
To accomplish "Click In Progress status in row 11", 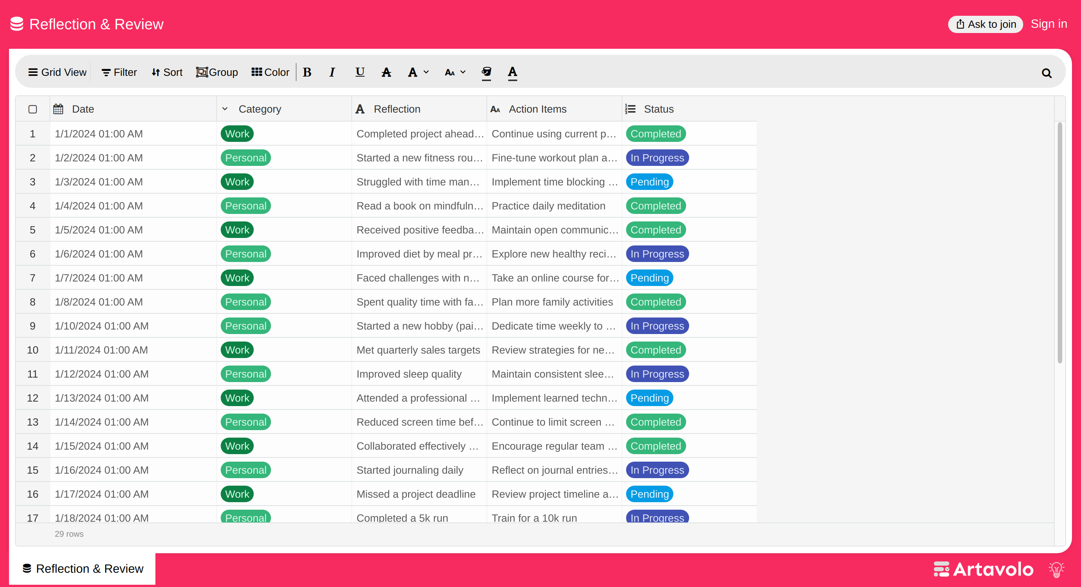I will 657,374.
